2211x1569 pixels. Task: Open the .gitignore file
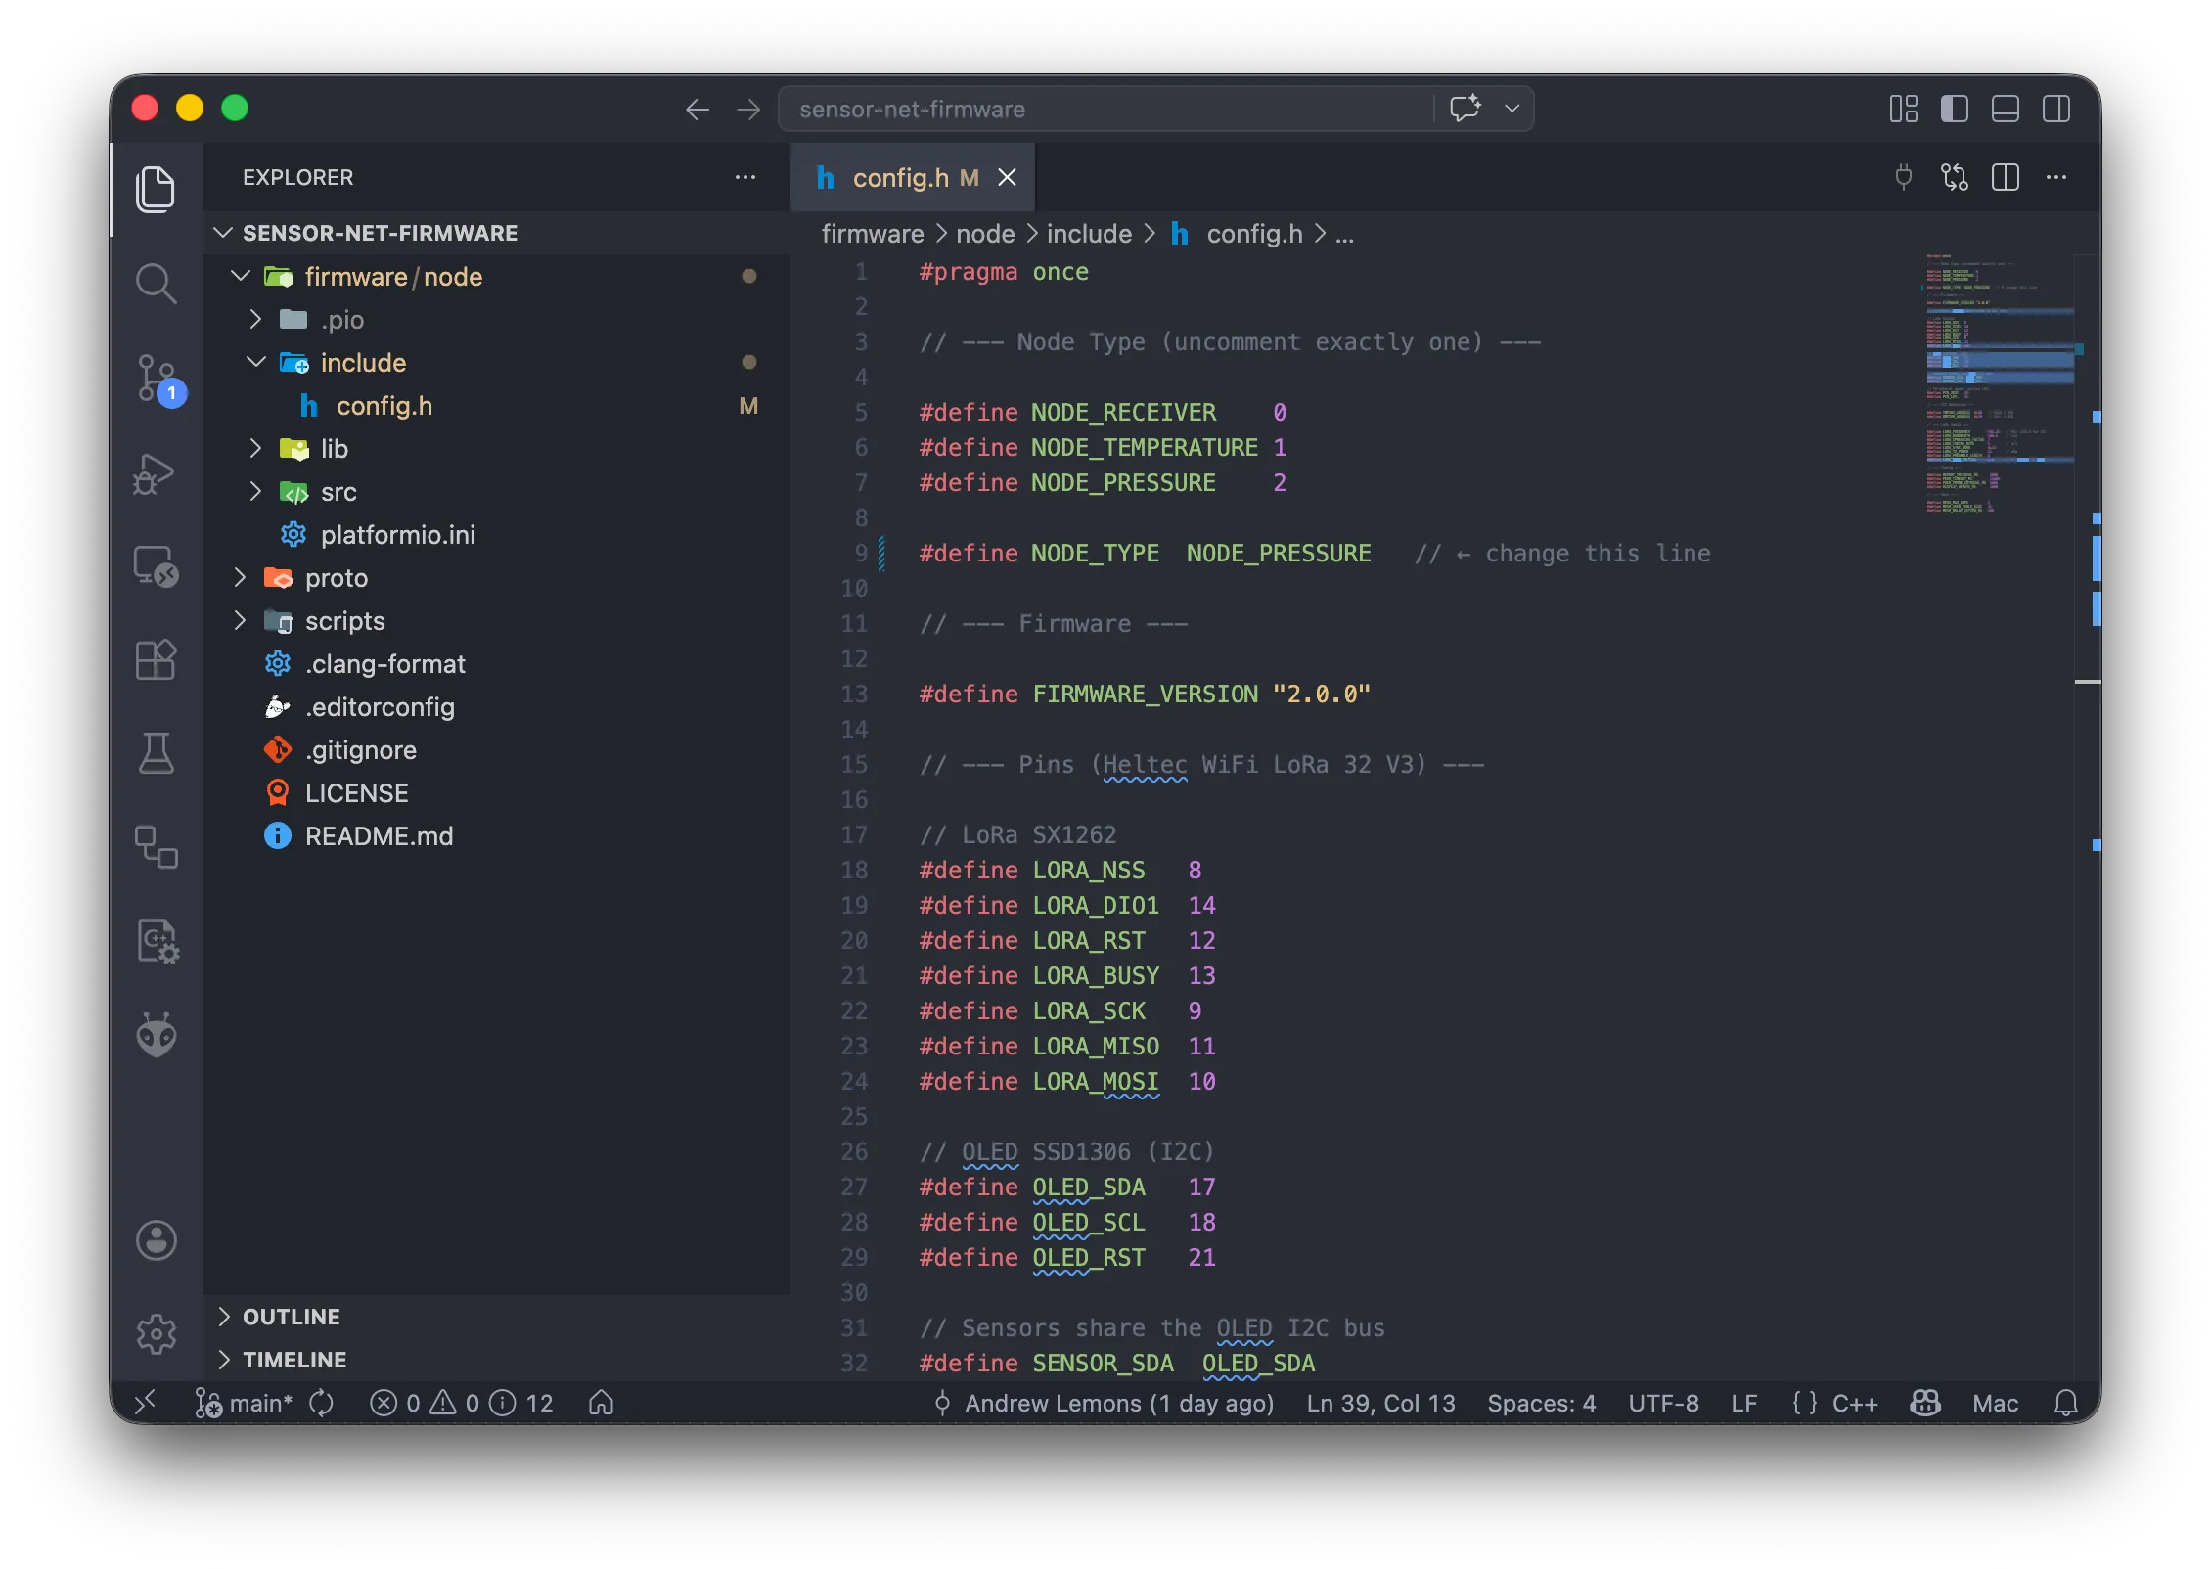(497, 750)
